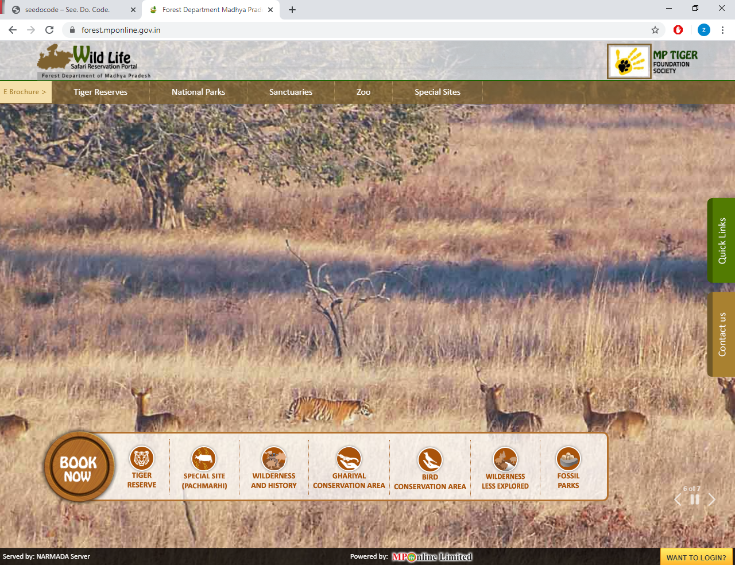View site security info via the padlock icon
The image size is (735, 565).
72,30
